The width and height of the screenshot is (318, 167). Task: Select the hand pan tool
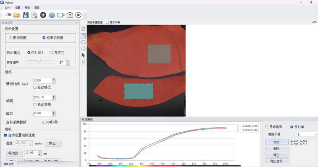coord(83,29)
